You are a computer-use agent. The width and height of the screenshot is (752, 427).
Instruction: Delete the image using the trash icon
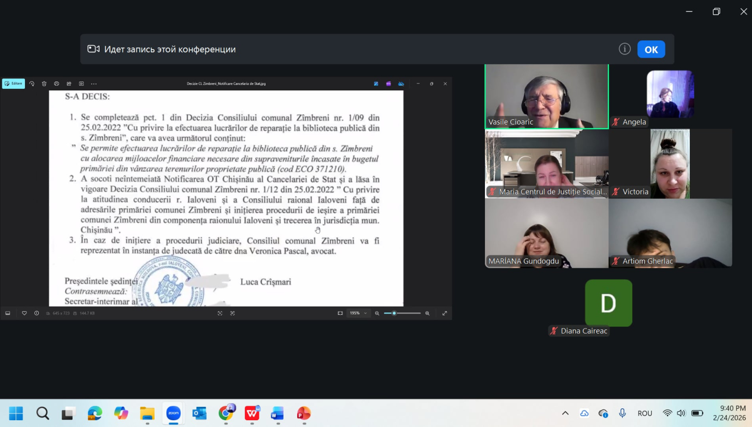(44, 84)
